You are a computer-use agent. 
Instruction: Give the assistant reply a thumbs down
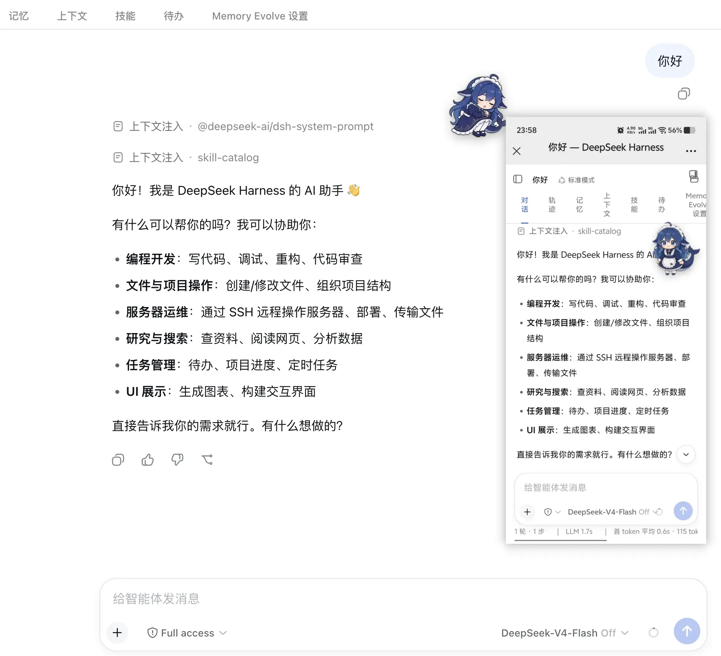coord(177,460)
